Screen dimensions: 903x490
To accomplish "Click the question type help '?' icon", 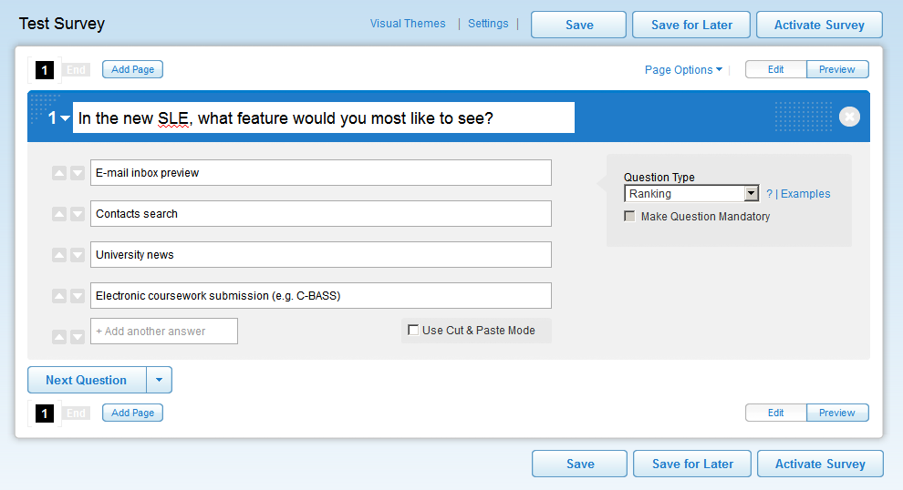I will click(x=769, y=194).
